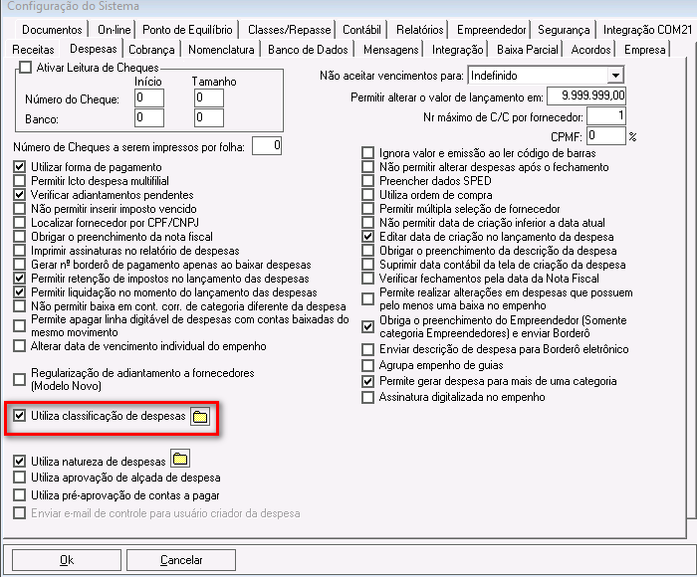This screenshot has height=577, width=697.
Task: Check Permitir múltipla seleção de fornecedor
Action: tap(368, 209)
